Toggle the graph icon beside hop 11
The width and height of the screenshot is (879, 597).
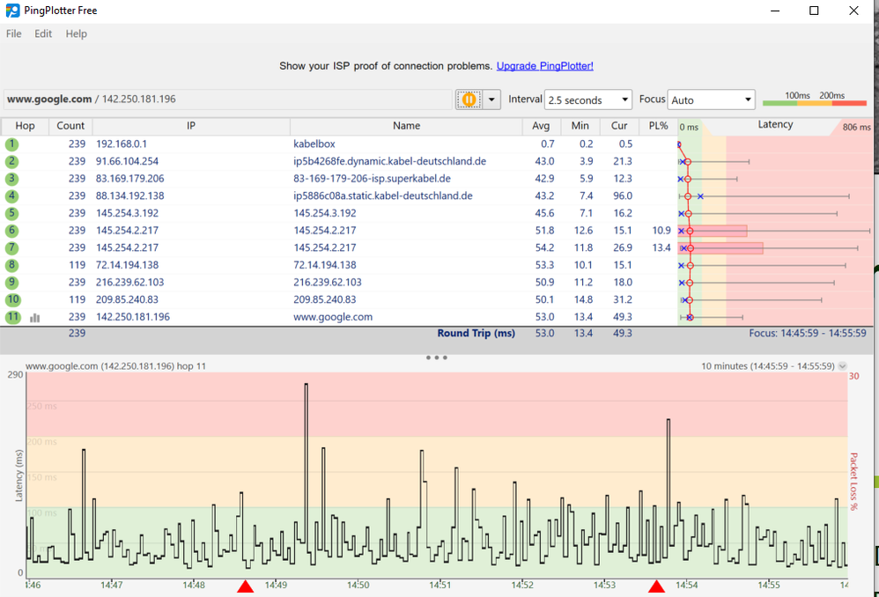point(34,318)
